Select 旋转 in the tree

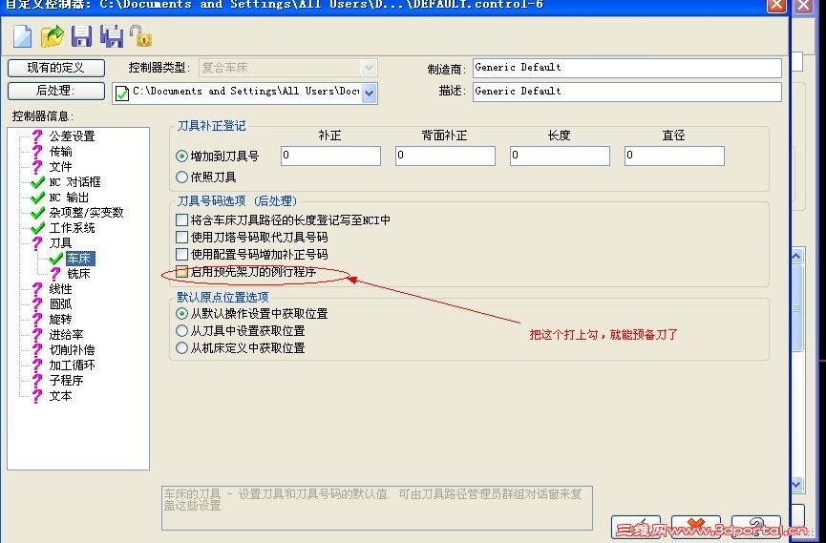[60, 320]
